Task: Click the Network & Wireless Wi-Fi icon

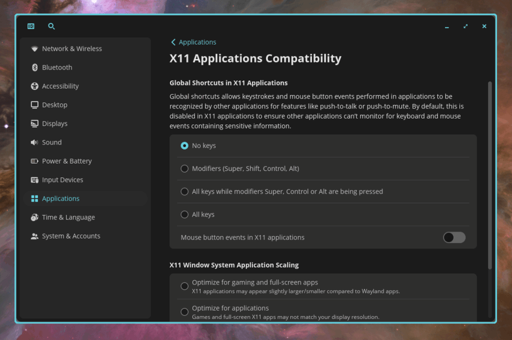Action: point(34,49)
